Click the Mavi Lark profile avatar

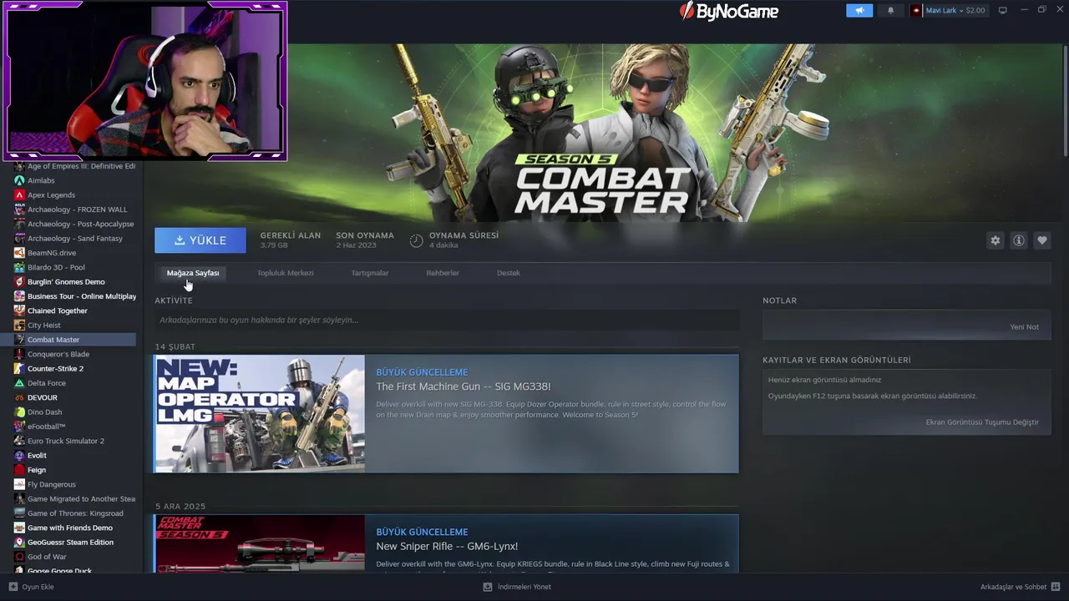916,10
